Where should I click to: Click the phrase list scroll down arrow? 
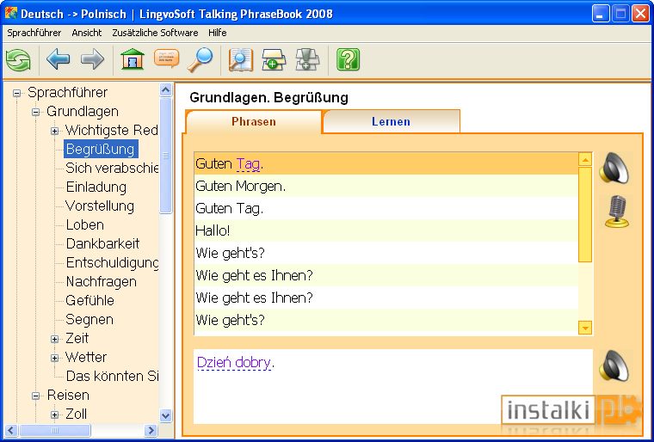tap(586, 328)
